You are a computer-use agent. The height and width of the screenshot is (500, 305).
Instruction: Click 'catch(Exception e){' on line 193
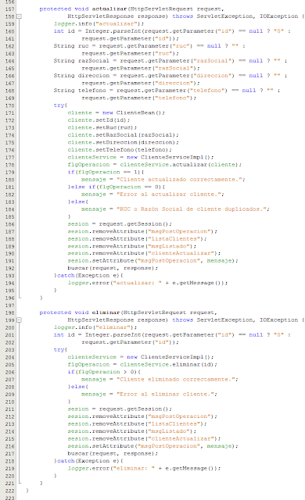click(90, 276)
